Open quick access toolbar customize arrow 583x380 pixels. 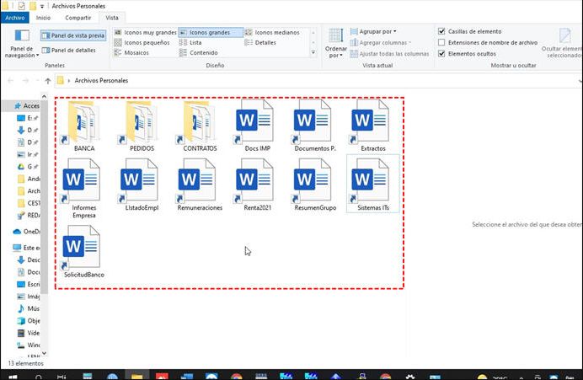click(x=42, y=7)
